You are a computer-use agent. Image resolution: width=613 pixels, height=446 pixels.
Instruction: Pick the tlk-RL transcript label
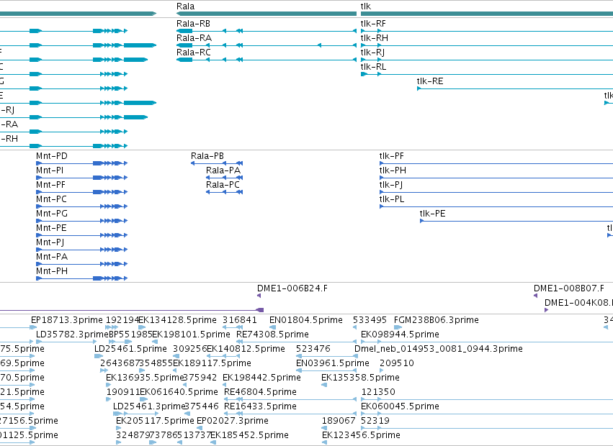tap(373, 67)
